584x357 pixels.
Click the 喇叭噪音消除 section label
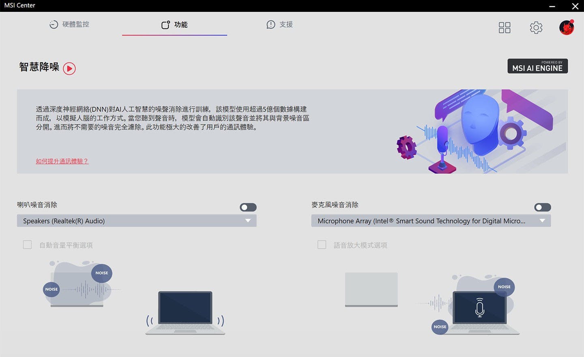pyautogui.click(x=37, y=205)
